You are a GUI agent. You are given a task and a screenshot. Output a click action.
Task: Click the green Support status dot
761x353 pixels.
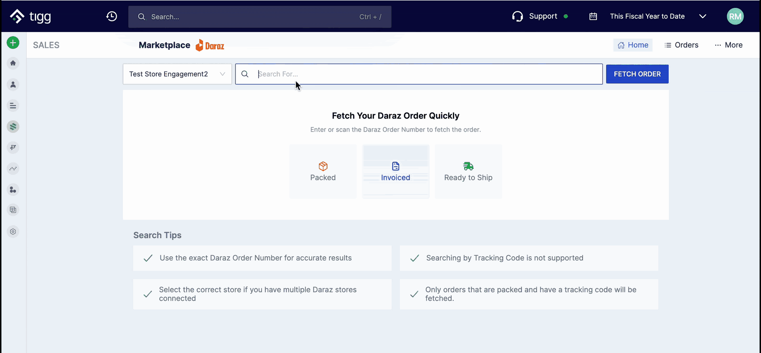click(x=566, y=16)
